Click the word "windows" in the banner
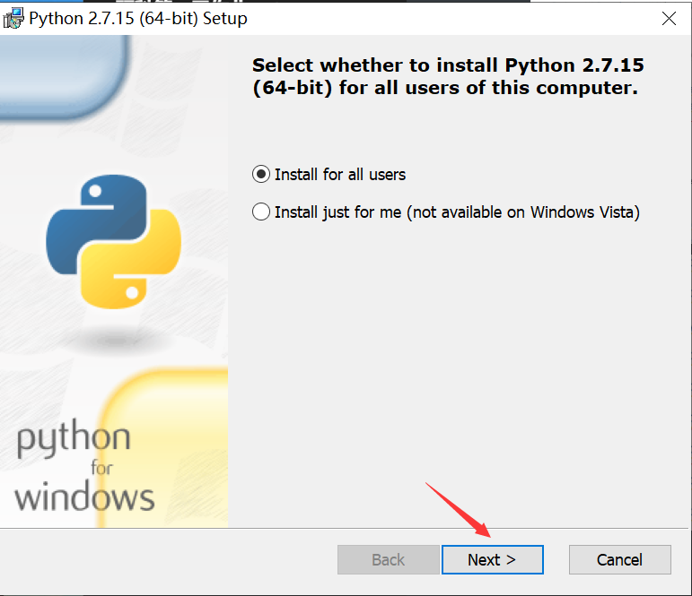692x596 pixels. [x=84, y=496]
